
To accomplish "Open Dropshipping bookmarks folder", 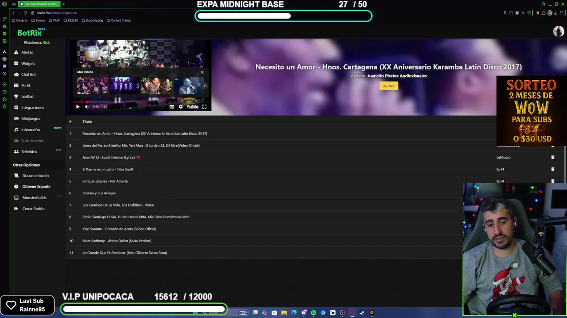I will tap(92, 20).
